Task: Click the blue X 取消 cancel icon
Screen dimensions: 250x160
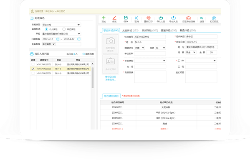Action: coord(136,18)
